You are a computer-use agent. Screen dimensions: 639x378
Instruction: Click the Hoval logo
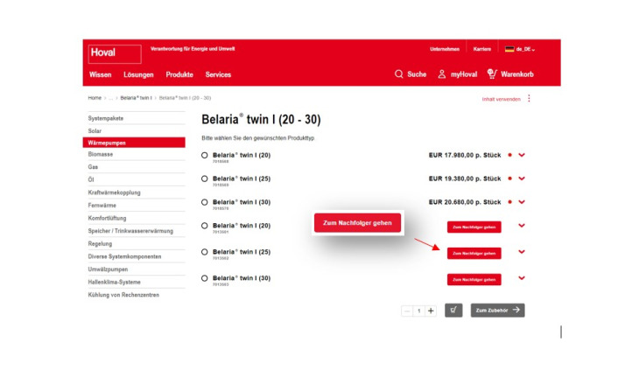[x=103, y=52]
